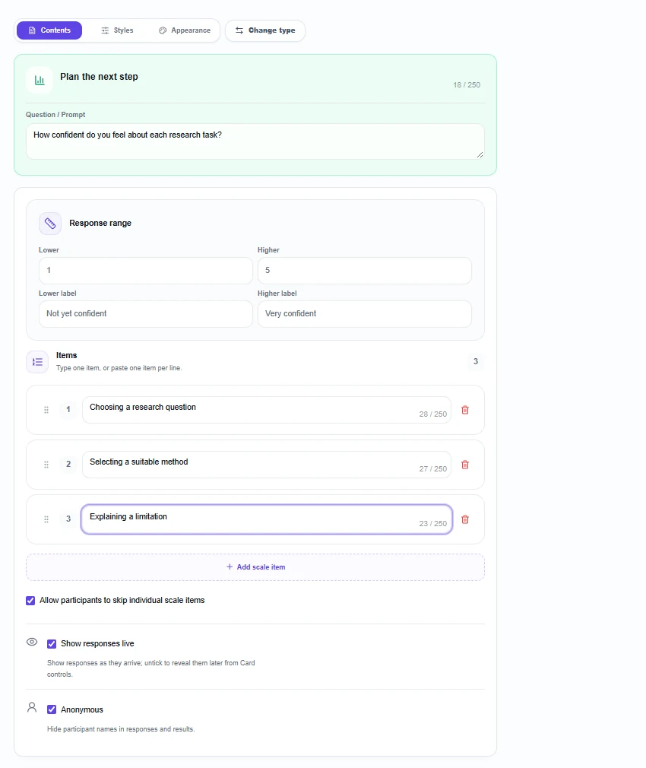Click the 'Response range' heading
Viewport: 646px width, 768px height.
pyautogui.click(x=100, y=224)
